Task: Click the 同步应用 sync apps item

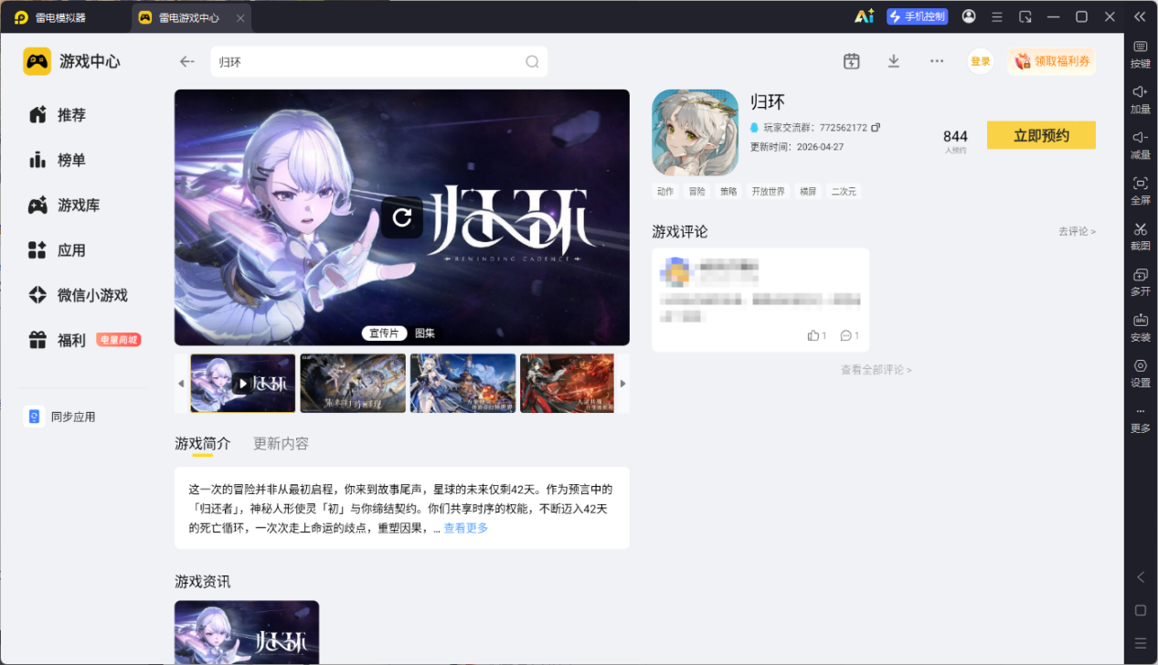Action: point(60,417)
